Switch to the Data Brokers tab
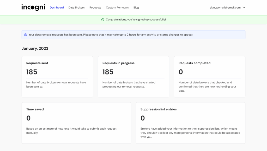 (76, 8)
